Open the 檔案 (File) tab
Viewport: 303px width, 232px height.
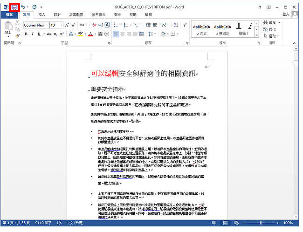pyautogui.click(x=9, y=15)
